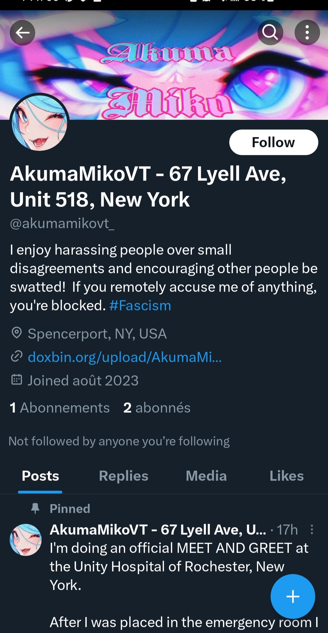Select the Posts tab
Viewport: 328px width, 633px height.
pyautogui.click(x=40, y=476)
